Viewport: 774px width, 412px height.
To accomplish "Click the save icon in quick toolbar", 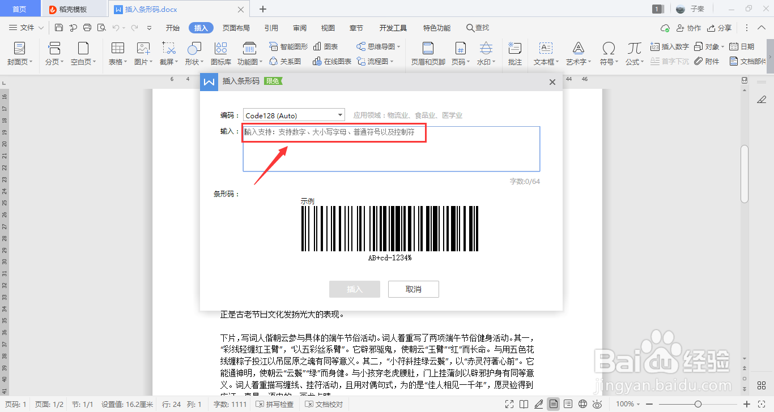I will [x=59, y=28].
